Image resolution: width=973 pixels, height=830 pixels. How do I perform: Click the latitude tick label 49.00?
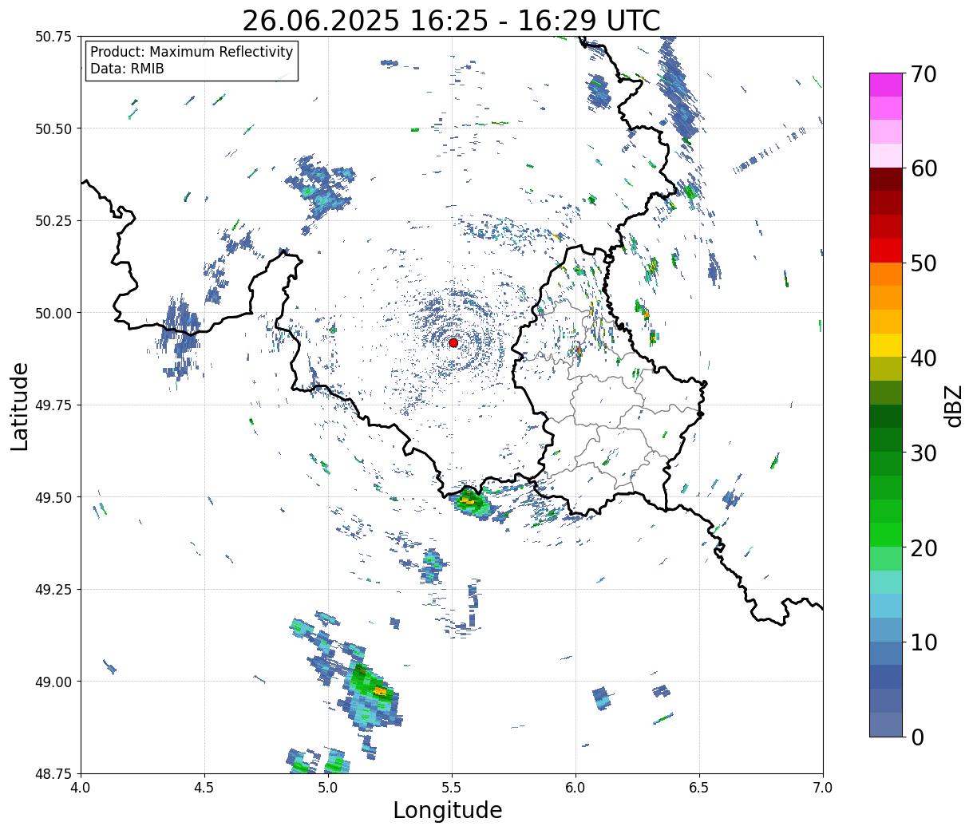click(53, 682)
